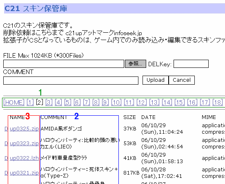This screenshot has height=184, width=225.
Task: Click the C21 スキン保管庫 page title
Action: coord(36,9)
